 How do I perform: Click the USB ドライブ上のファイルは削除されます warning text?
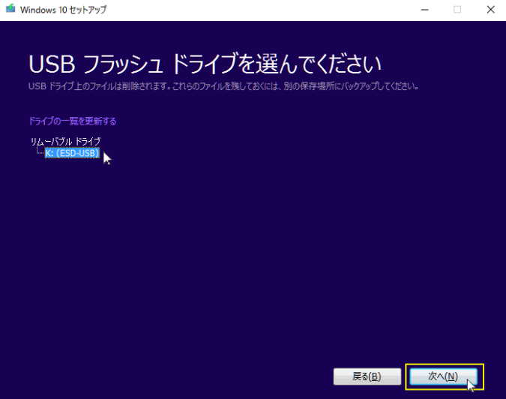click(x=223, y=86)
